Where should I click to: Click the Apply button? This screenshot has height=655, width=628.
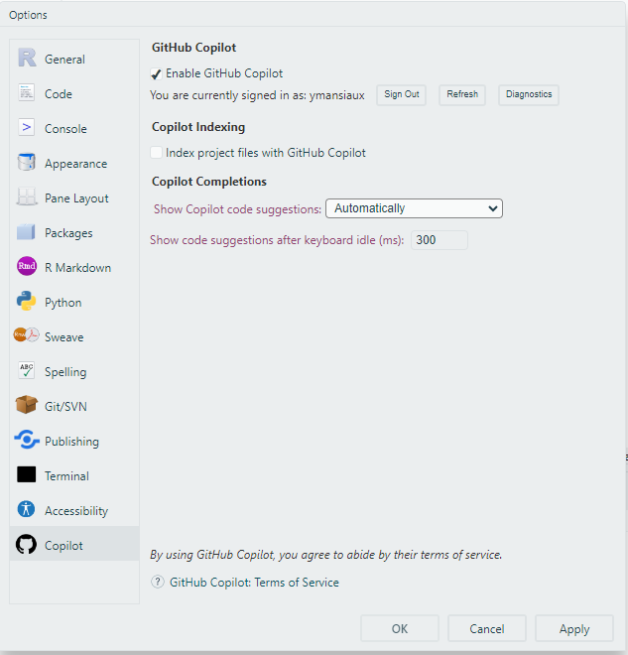click(x=574, y=628)
